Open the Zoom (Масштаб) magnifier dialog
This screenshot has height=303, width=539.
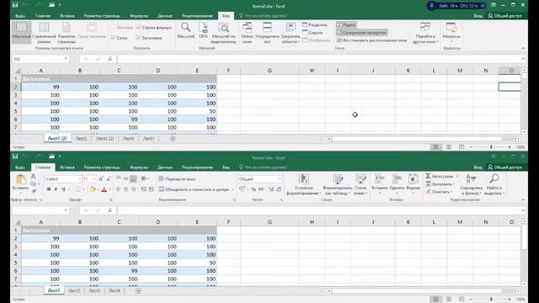click(x=185, y=30)
